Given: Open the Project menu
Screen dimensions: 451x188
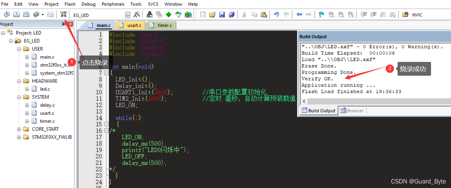Looking at the screenshot, I should (x=52, y=4).
